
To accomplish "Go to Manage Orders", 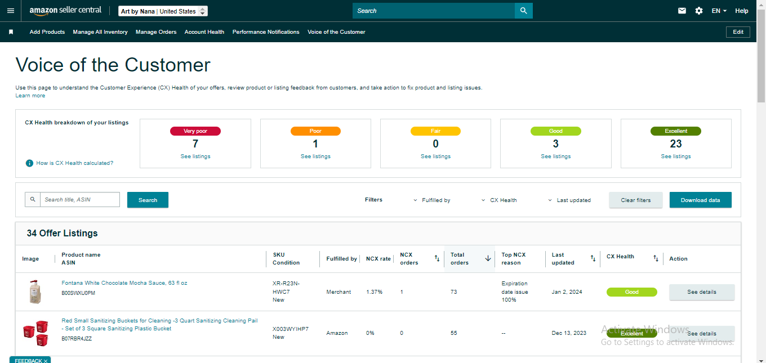I will [x=156, y=32].
